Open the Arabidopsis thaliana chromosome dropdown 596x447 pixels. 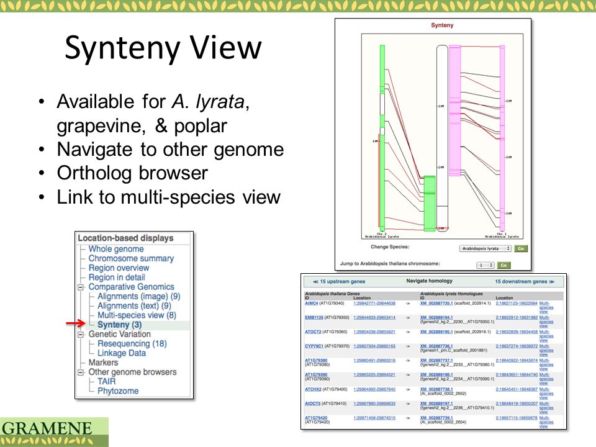point(485,265)
